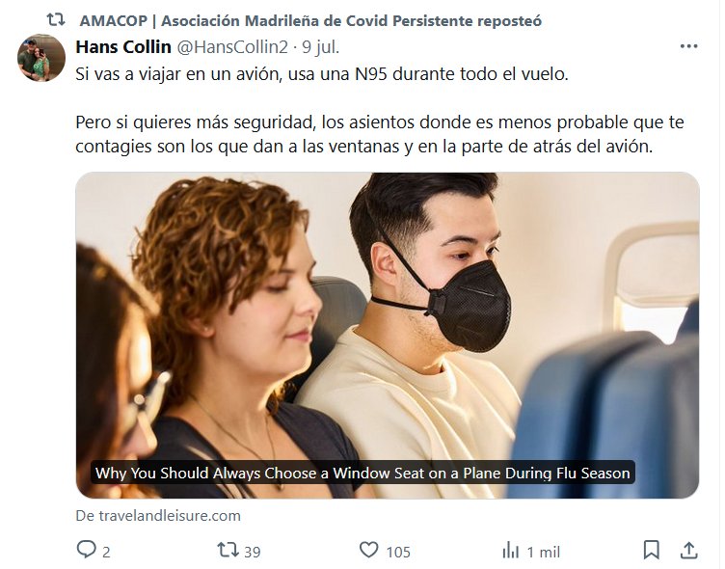Click the Hans Collin display name

pyautogui.click(x=123, y=46)
